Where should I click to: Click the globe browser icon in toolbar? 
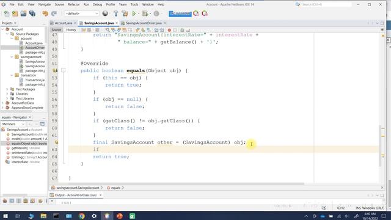(105, 13)
